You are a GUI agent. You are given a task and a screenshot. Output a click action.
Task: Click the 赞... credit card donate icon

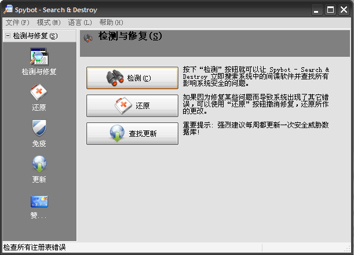(39, 207)
